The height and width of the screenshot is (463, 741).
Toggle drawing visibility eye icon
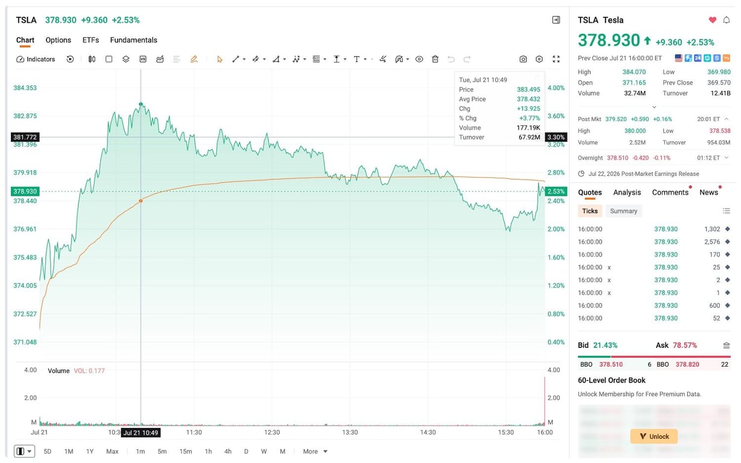click(x=419, y=59)
